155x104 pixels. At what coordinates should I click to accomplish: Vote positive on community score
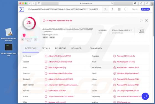pyautogui.click(x=35, y=40)
